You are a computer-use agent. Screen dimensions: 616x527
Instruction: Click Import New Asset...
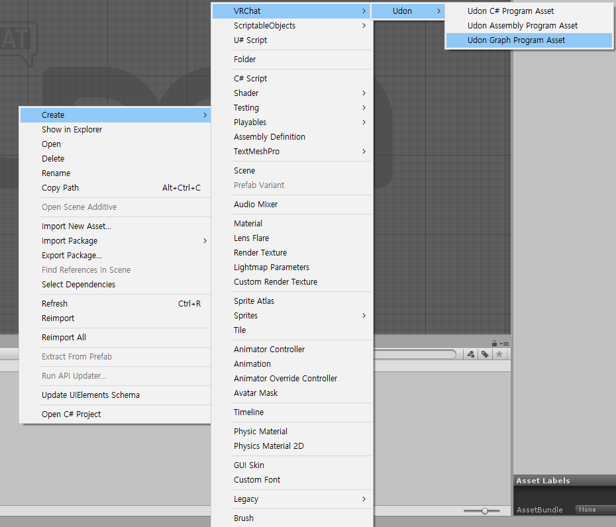[x=115, y=226]
